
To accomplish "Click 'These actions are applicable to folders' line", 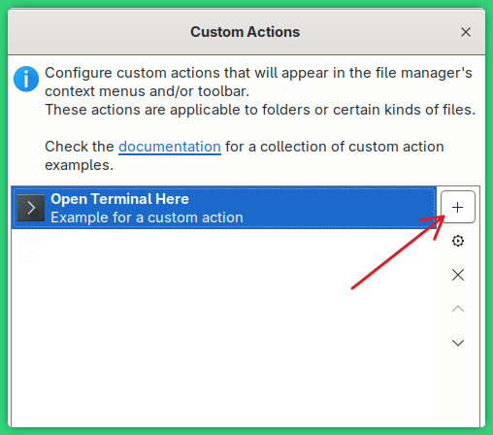I will pos(260,110).
